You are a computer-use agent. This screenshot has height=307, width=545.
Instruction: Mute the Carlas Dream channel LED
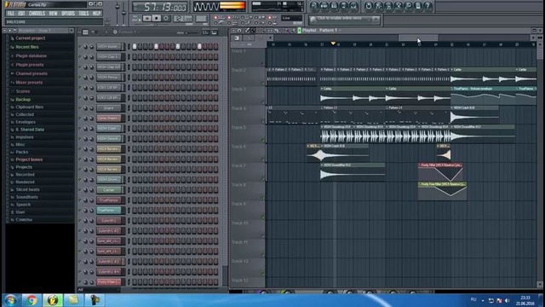click(80, 119)
